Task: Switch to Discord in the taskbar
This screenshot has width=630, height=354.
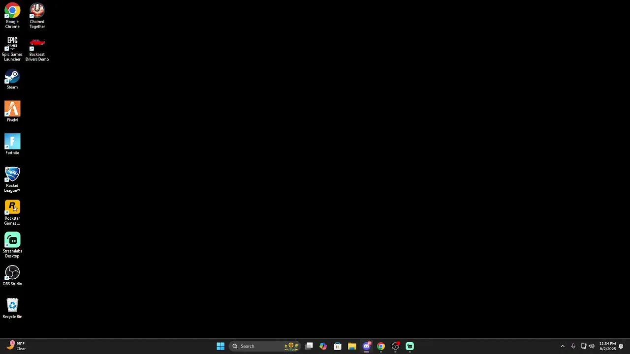Action: [x=367, y=346]
